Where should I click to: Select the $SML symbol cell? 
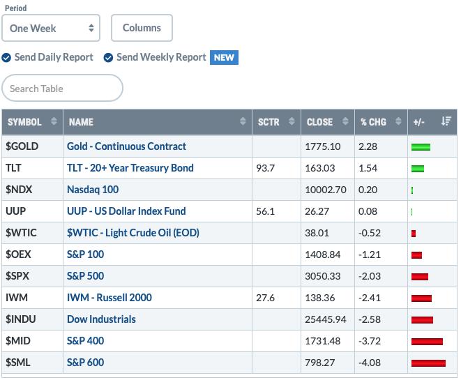pyautogui.click(x=32, y=363)
